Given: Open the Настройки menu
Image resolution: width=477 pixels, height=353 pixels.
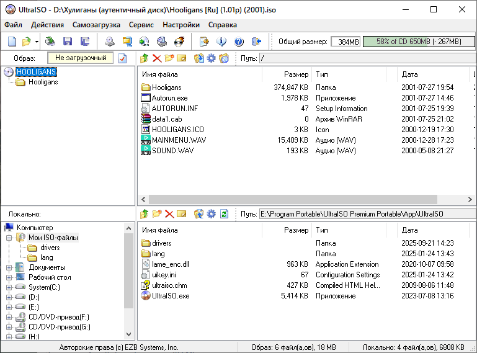Looking at the screenshot, I should pos(181,25).
